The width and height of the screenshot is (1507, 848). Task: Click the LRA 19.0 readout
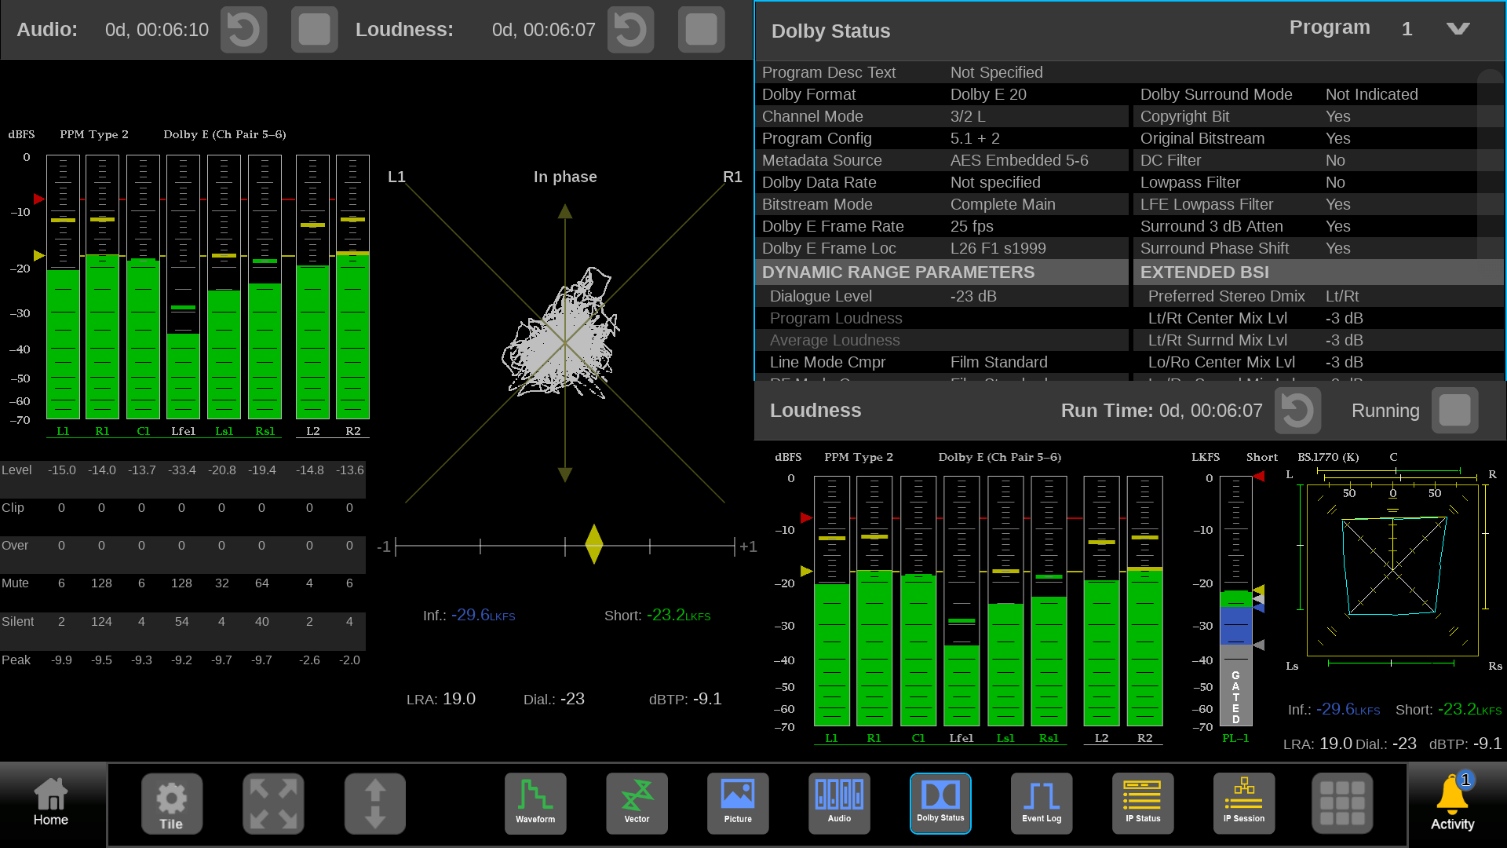pyautogui.click(x=441, y=699)
